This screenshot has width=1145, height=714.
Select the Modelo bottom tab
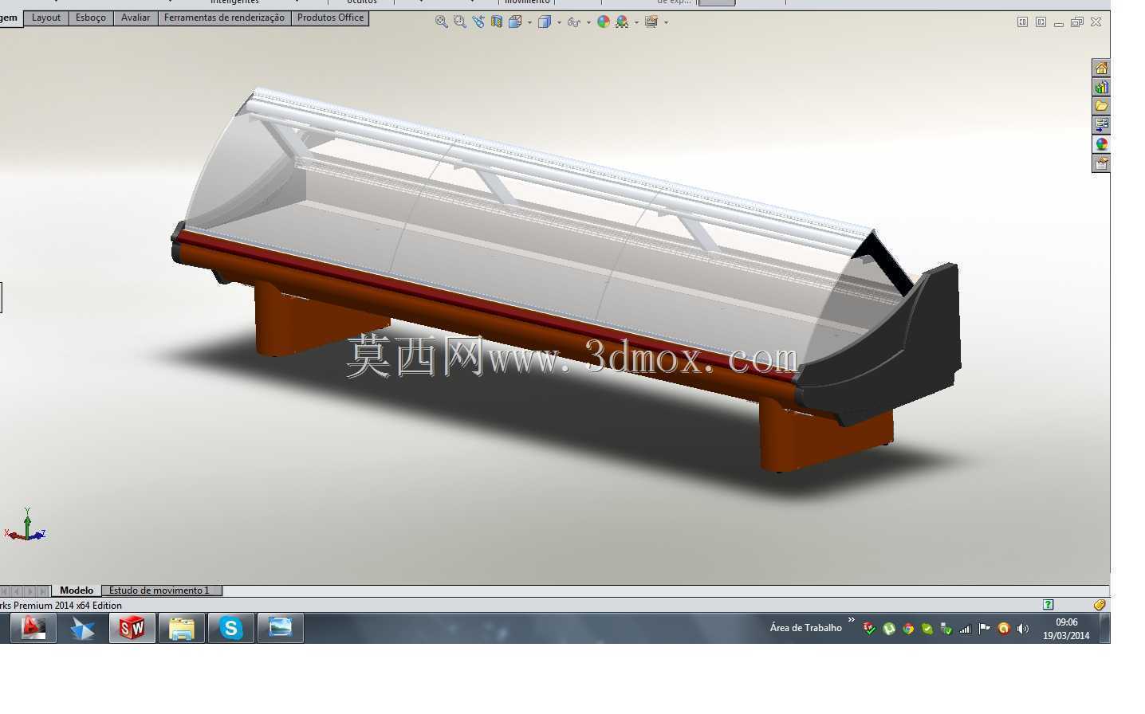tap(77, 590)
